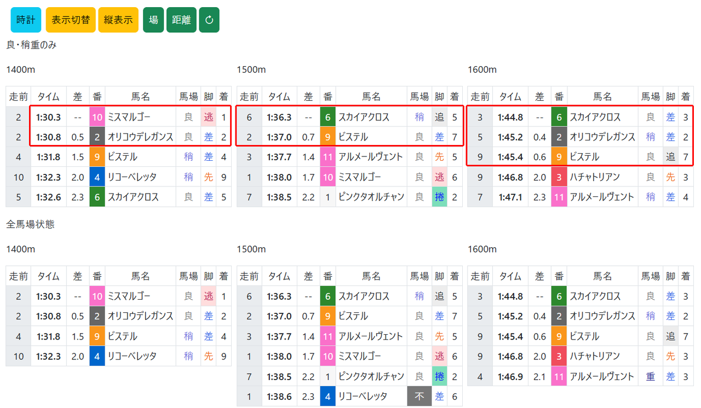Click the red number 3 badge for ハチャトリアン in top 1600m table
This screenshot has height=408, width=701.
coord(559,177)
